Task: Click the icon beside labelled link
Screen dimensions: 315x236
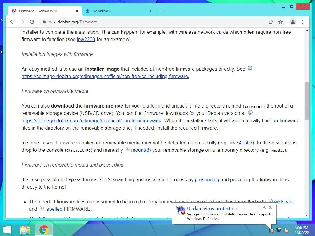Action: click(x=42, y=208)
